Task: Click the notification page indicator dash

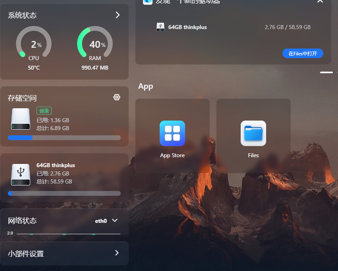Action: [x=326, y=72]
